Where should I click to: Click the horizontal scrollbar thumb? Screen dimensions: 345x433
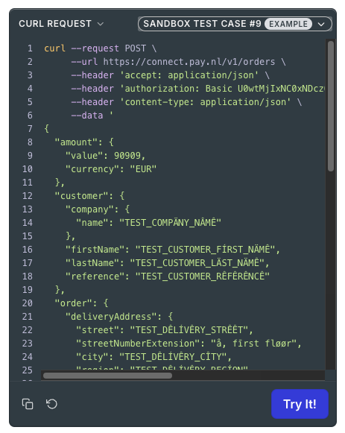tap(107, 376)
